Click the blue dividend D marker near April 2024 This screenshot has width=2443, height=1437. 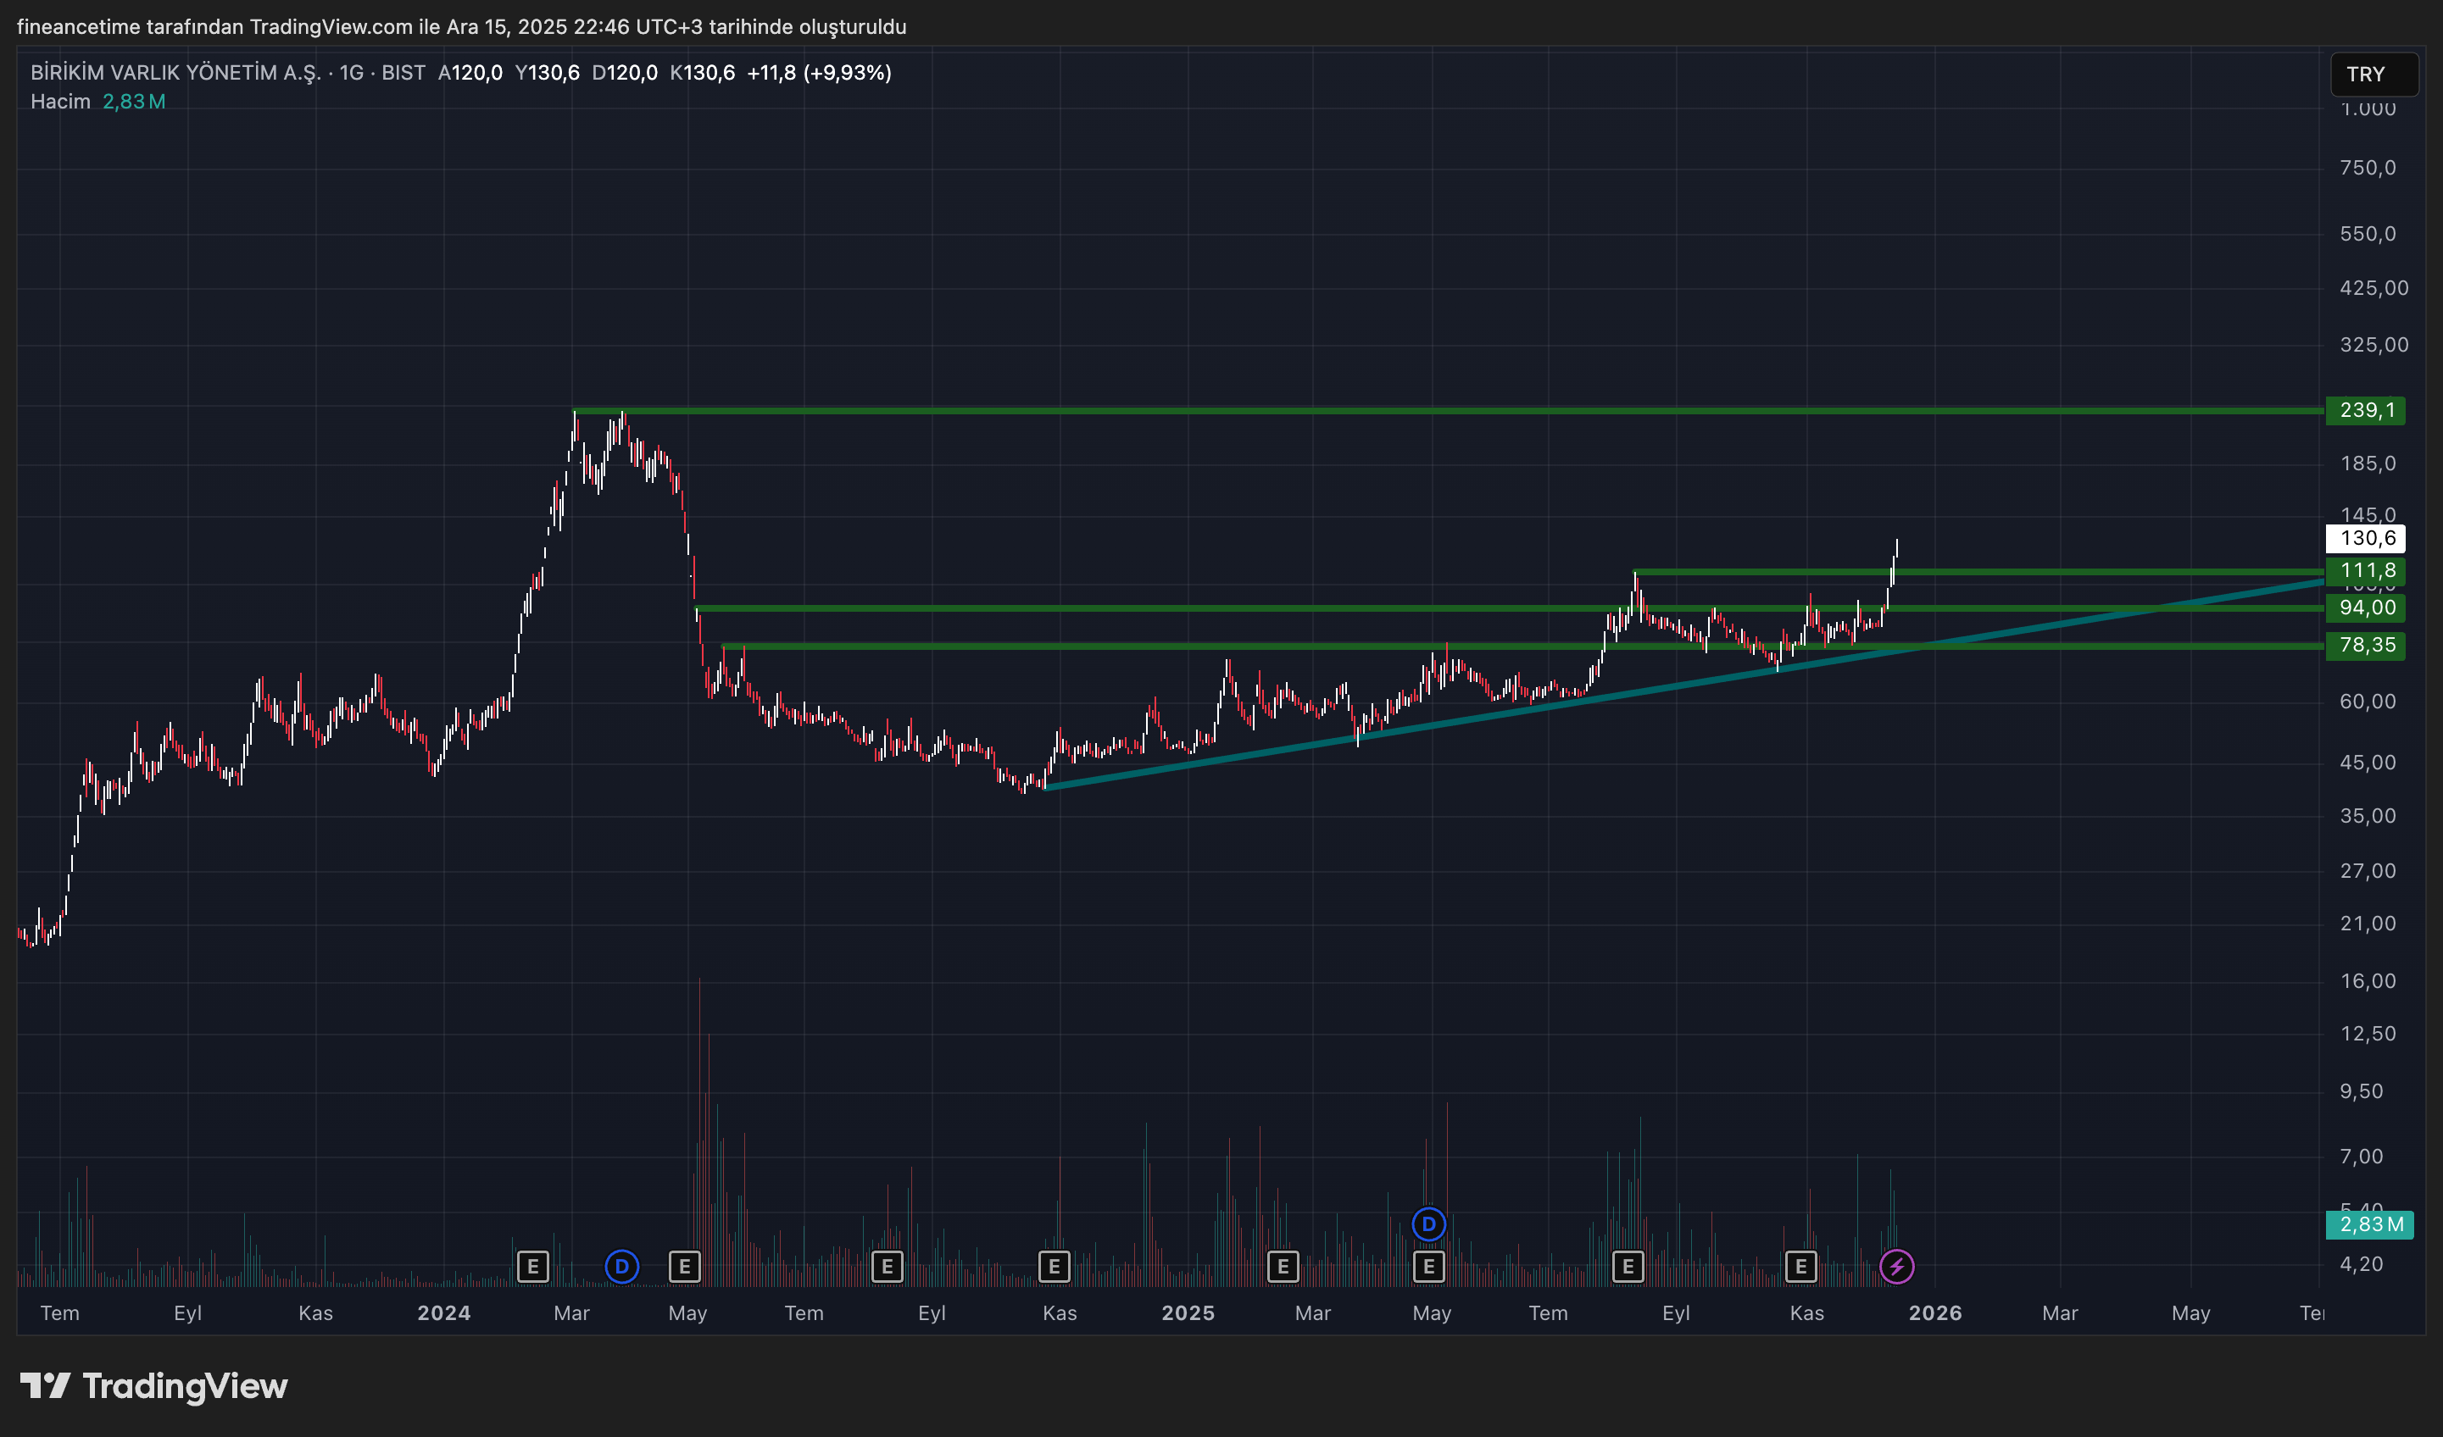pos(621,1266)
